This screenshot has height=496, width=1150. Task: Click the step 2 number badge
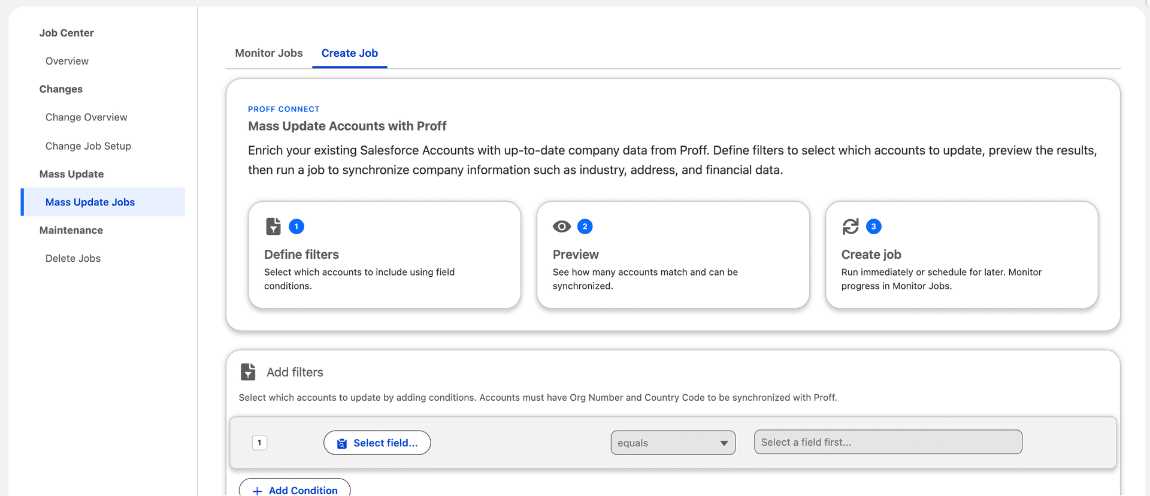coord(585,226)
